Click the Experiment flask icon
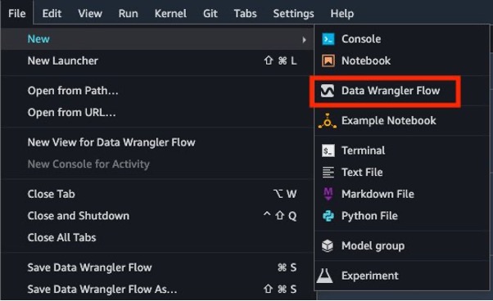Screen dimensions: 493x301 (x=324, y=276)
